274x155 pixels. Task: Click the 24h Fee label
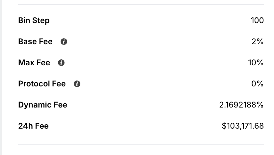pyautogui.click(x=33, y=126)
